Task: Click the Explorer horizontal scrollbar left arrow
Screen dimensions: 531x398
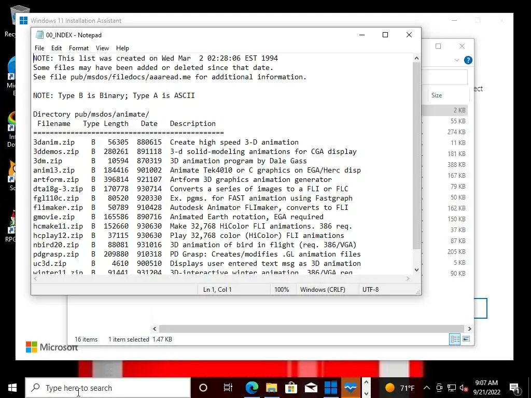Action: (x=155, y=329)
